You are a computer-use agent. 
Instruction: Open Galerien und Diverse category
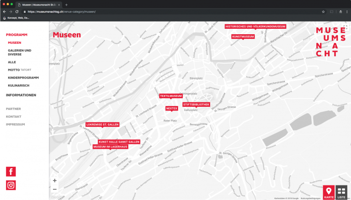pos(20,53)
